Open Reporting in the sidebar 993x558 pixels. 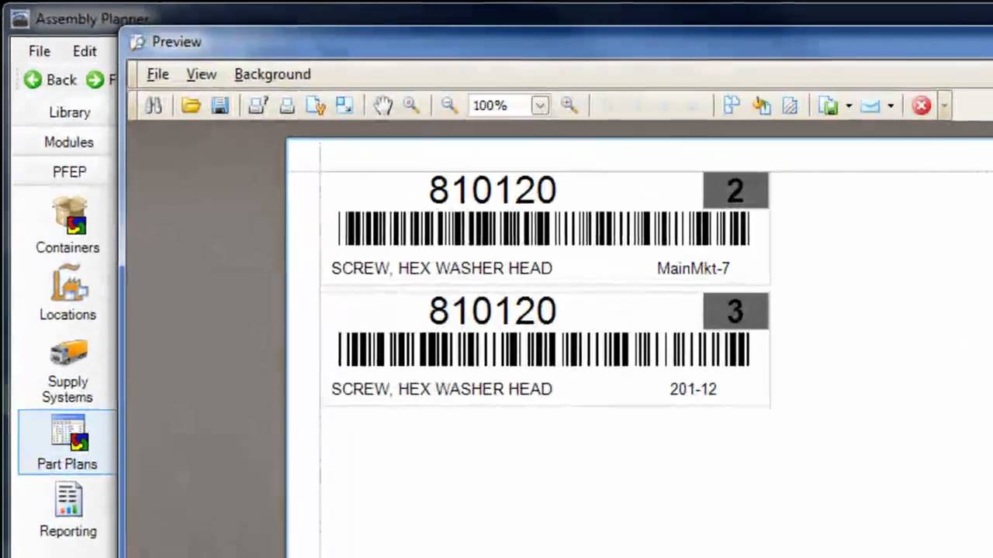(x=67, y=510)
